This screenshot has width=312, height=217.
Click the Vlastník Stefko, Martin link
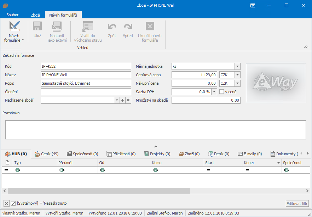tap(21, 213)
